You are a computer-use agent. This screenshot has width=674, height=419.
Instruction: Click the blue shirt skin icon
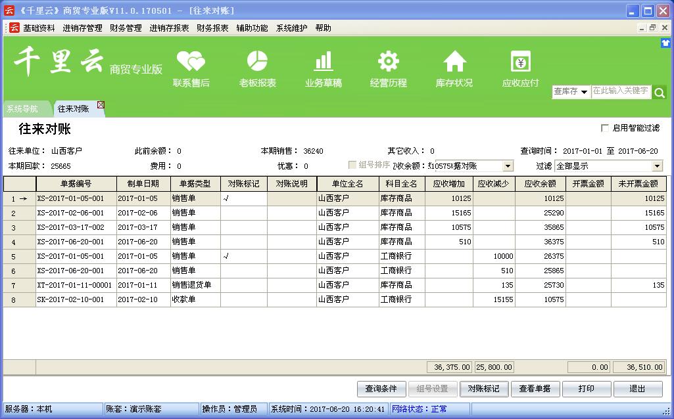(665, 43)
